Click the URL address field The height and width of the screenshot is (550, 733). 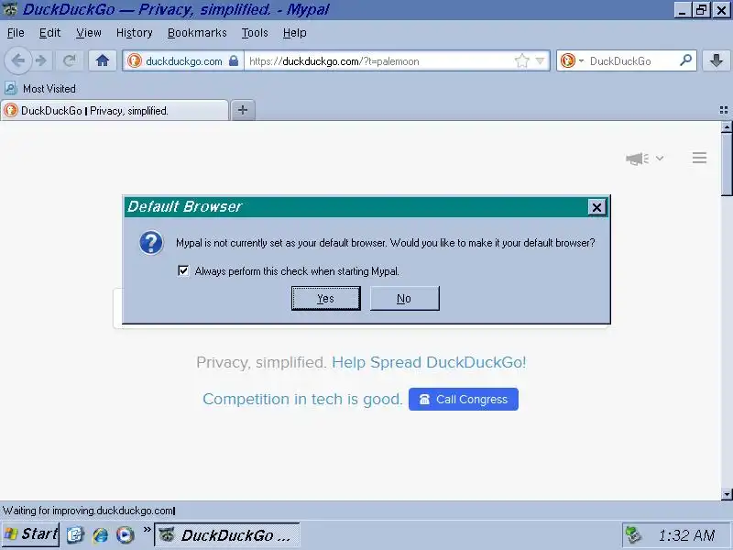pos(378,61)
